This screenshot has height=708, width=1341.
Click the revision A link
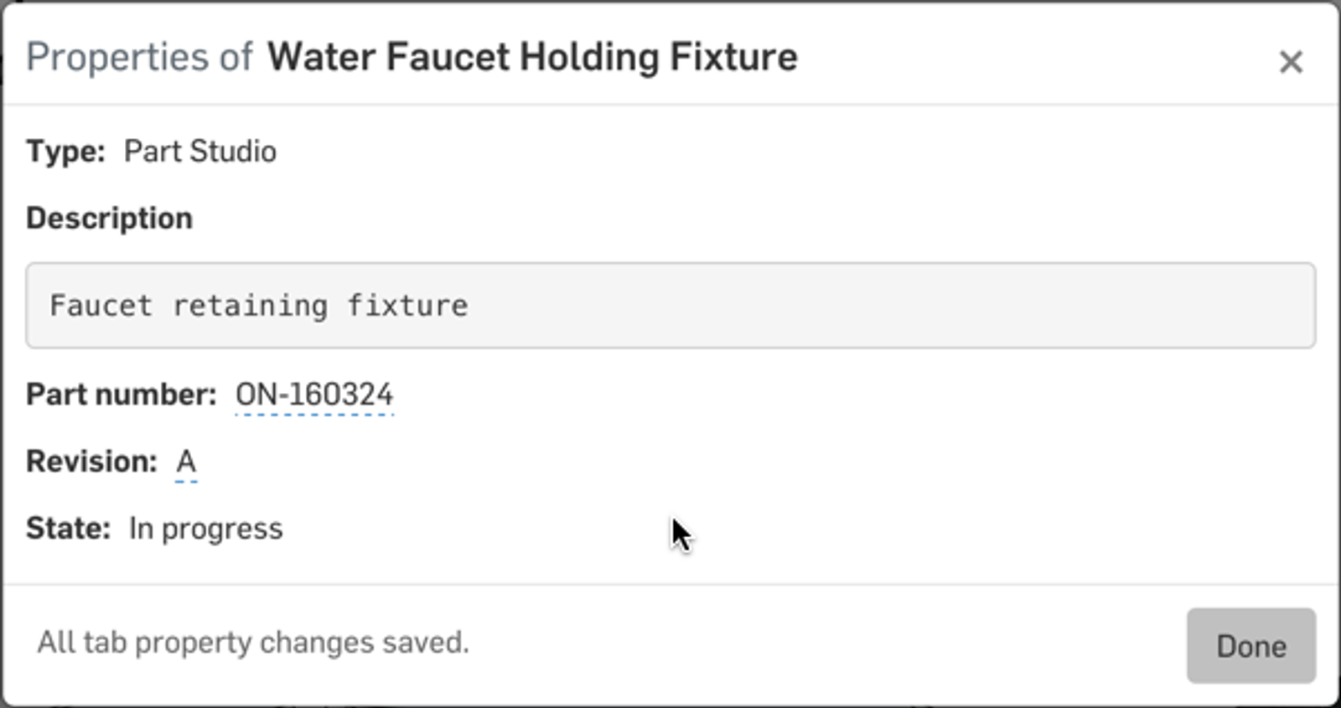[186, 462]
